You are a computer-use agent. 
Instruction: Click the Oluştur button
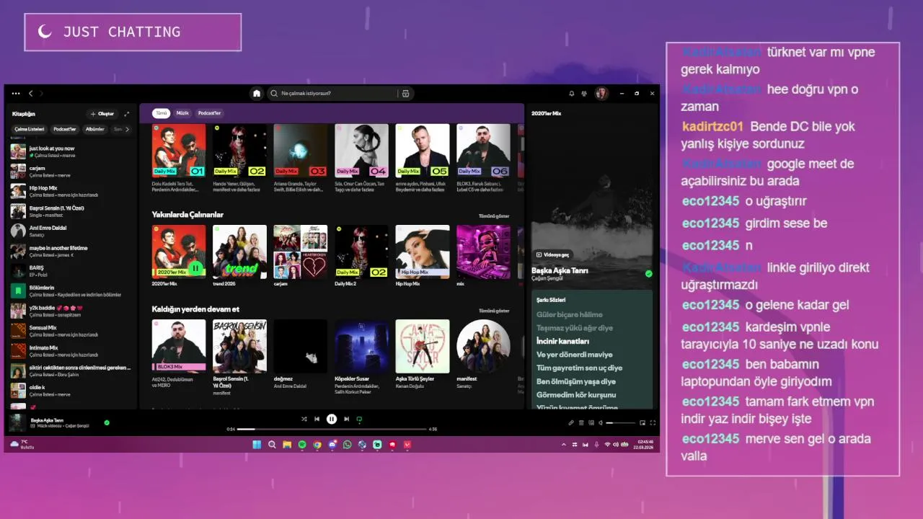102,114
